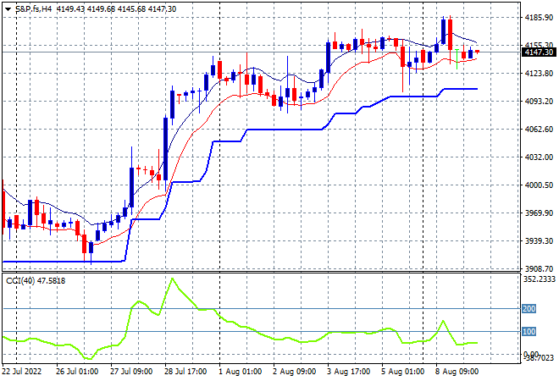
Task: Click the CCI 200 level marker
Action: pos(529,309)
